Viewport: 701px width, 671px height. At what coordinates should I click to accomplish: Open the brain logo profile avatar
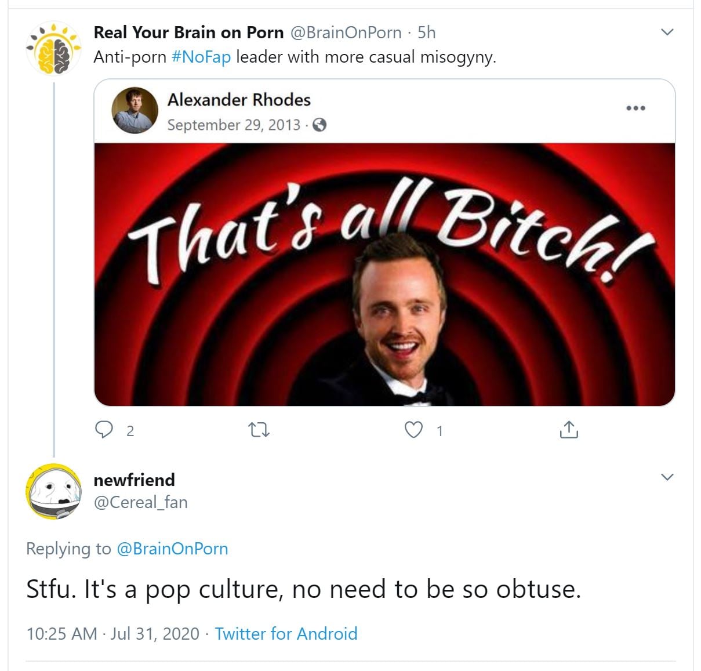(54, 49)
